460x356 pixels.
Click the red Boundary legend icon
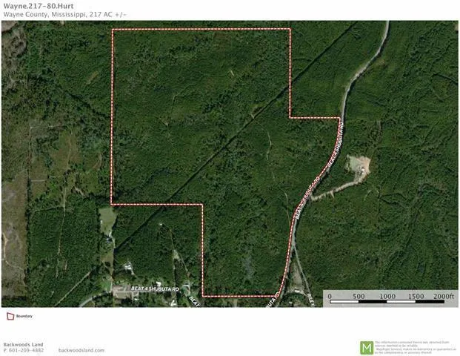pos(10,316)
